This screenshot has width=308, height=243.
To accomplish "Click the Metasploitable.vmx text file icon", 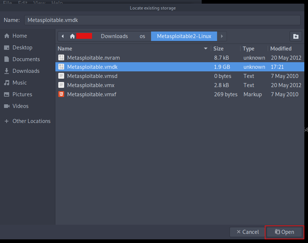I will [x=61, y=85].
